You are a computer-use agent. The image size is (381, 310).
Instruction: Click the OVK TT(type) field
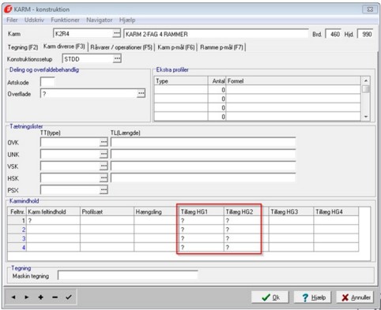coord(70,142)
